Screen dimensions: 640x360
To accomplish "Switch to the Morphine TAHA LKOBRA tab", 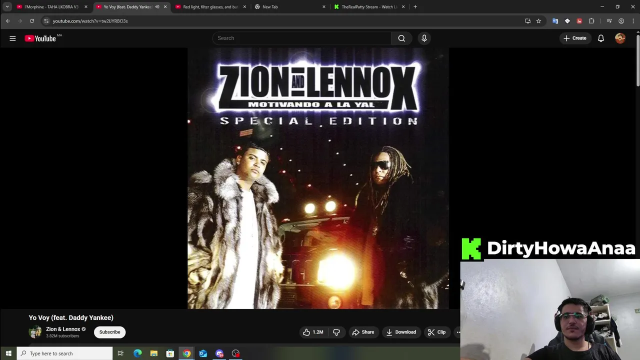I will 51,7.
